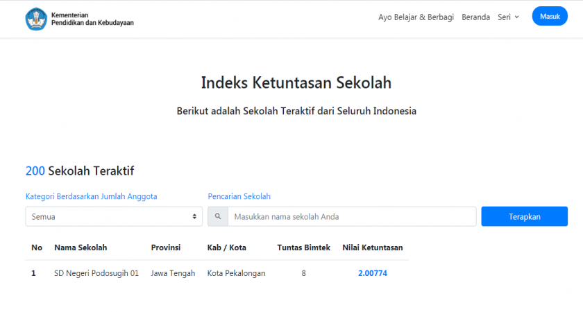
Task: Click the Terapkan button
Action: (524, 216)
